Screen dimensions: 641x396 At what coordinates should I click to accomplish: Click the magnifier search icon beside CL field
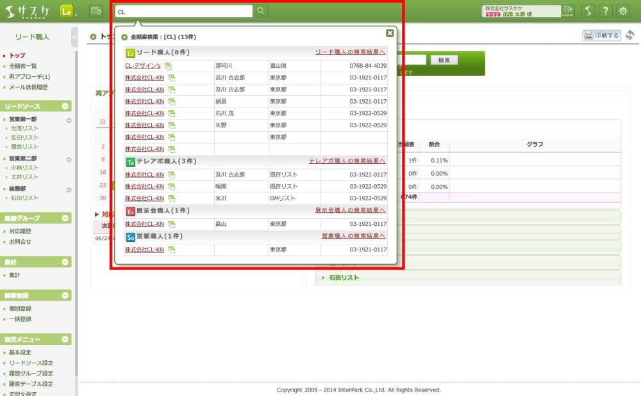260,11
